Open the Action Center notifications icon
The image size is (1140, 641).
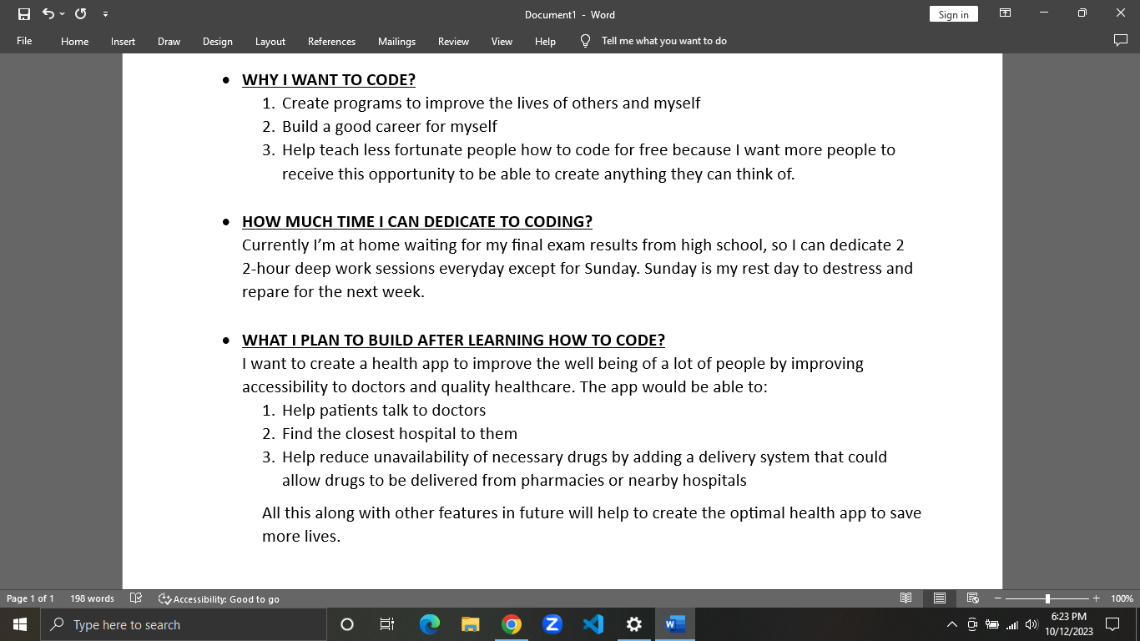click(1112, 624)
